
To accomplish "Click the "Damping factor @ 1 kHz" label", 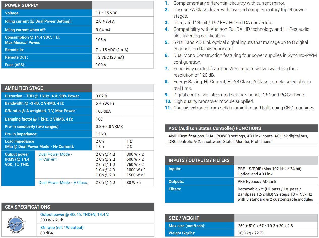I will (39, 119).
